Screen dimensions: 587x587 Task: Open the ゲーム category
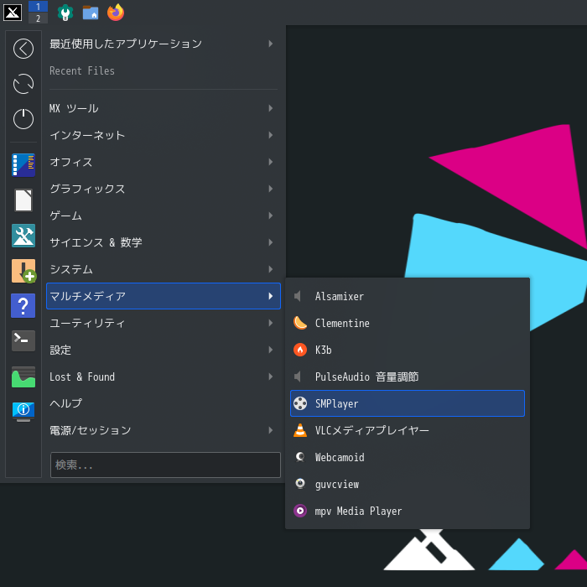pos(164,216)
